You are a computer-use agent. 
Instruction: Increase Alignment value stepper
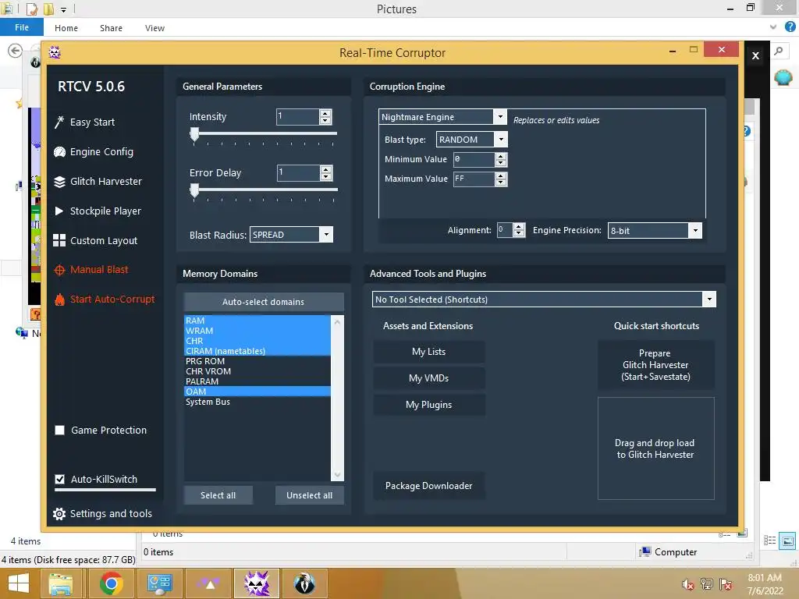click(519, 227)
